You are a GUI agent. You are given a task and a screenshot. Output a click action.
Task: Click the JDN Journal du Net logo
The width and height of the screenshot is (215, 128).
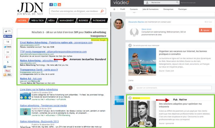click(30, 9)
